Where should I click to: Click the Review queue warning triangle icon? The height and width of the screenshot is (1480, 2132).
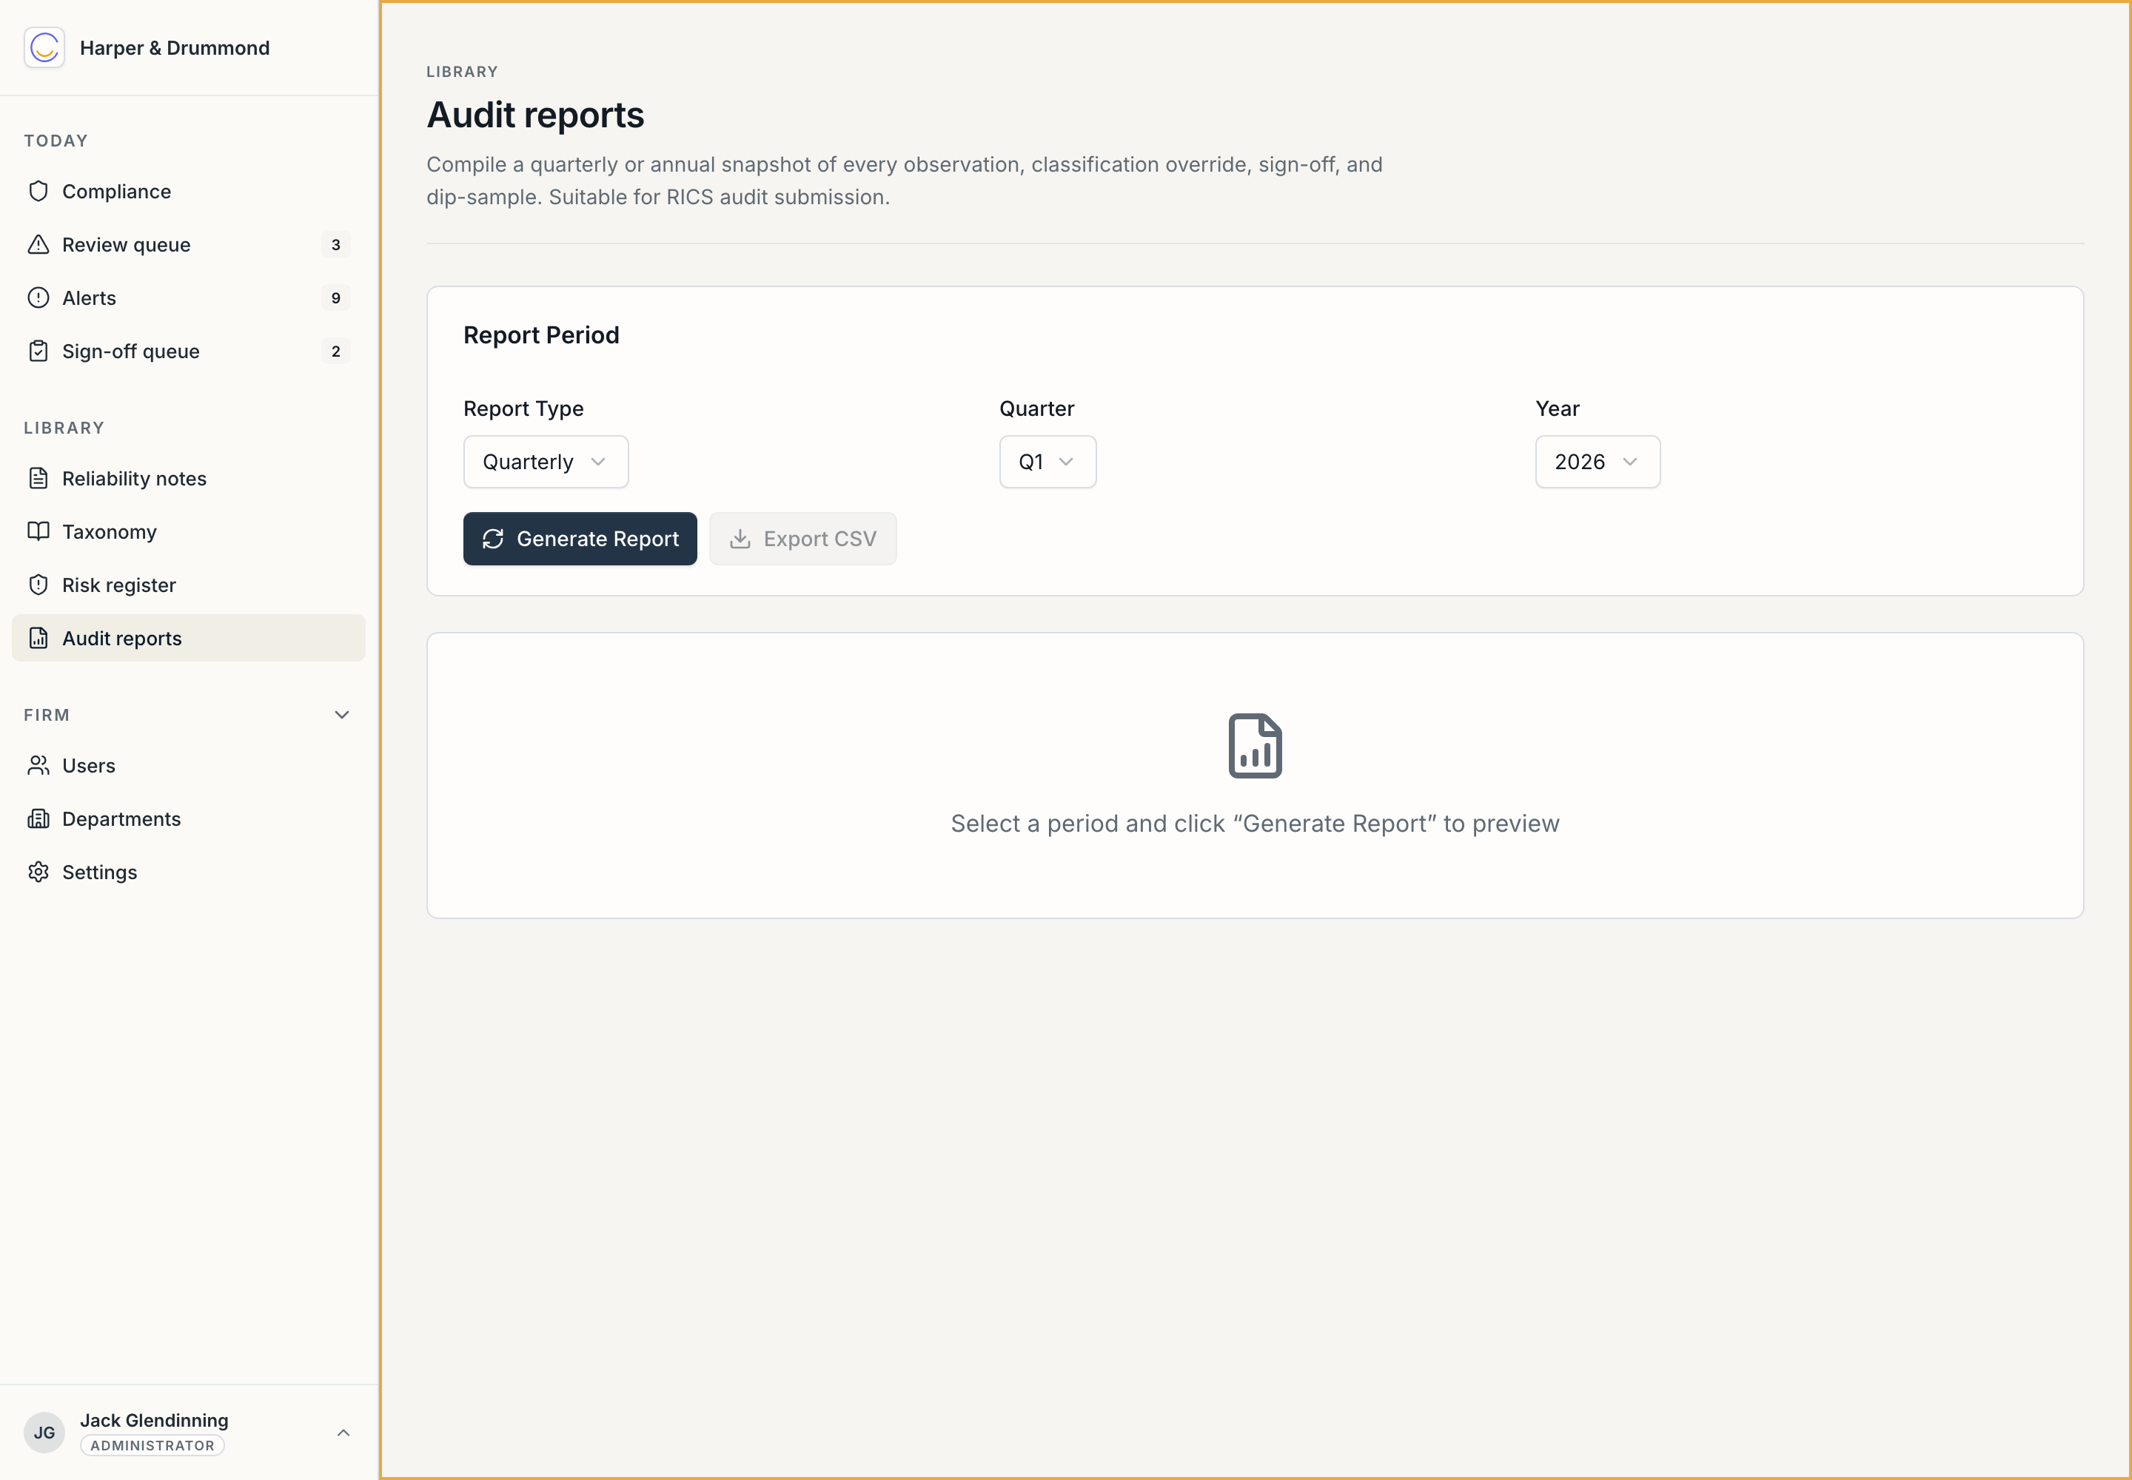click(38, 245)
